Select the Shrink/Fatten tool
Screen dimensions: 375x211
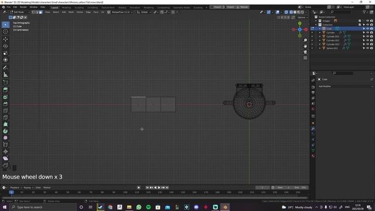click(x=5, y=151)
